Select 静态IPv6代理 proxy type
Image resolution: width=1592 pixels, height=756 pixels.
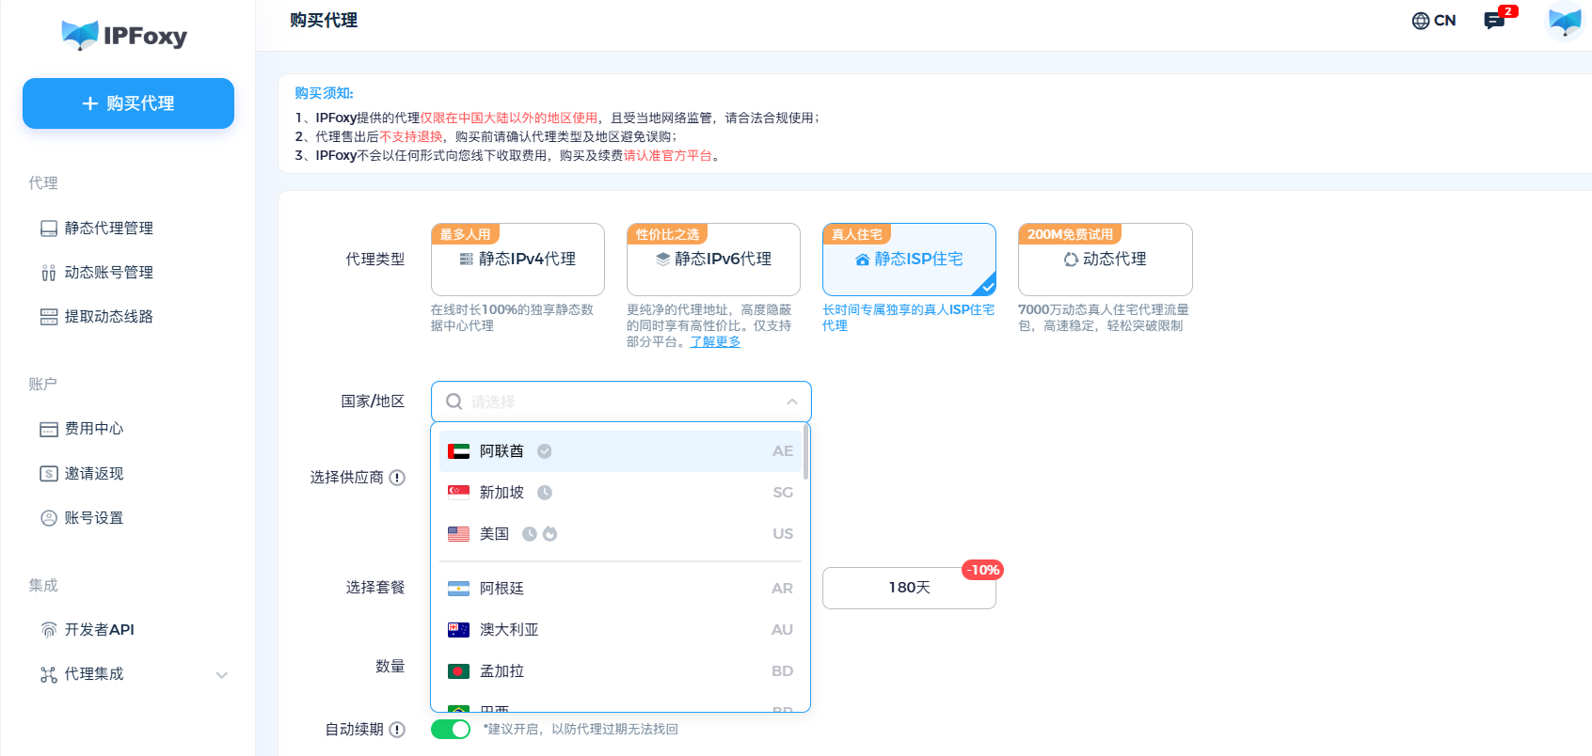[713, 260]
